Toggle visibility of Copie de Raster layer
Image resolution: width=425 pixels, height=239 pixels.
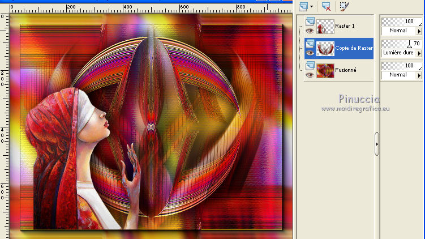point(310,53)
